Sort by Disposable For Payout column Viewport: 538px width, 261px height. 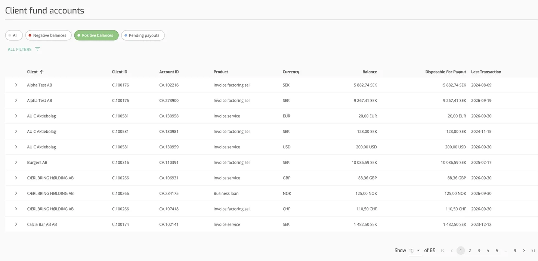(446, 72)
